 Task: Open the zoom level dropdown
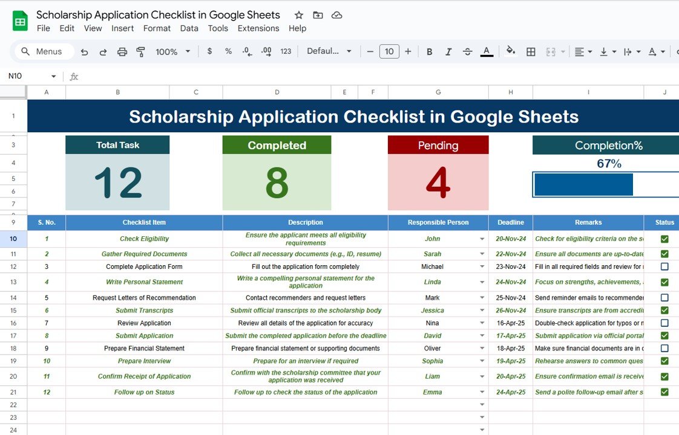pos(172,51)
